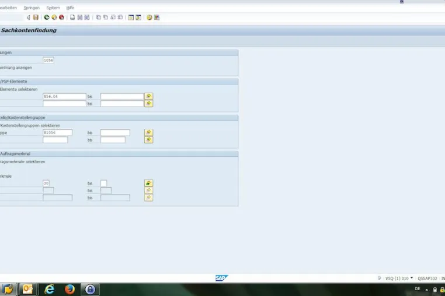Click the QSSAP102 status bar entry
445x296 pixels.
click(x=427, y=279)
